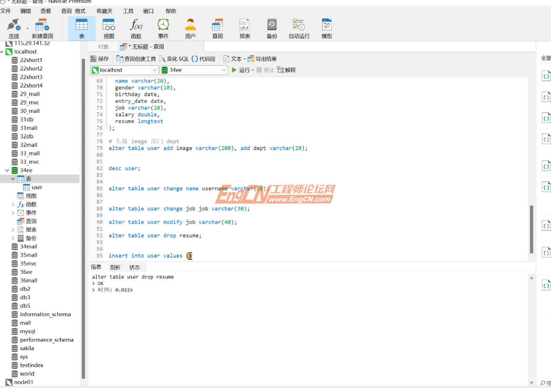Click the 事件 (Events) toolbar icon
Image resolution: width=551 pixels, height=388 pixels.
[x=163, y=27]
